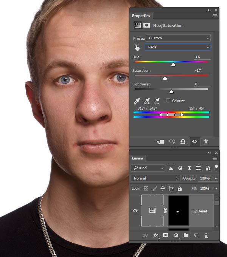Image resolution: width=227 pixels, height=257 pixels.
Task: Create new fill or adjustment layer
Action: 176,235
